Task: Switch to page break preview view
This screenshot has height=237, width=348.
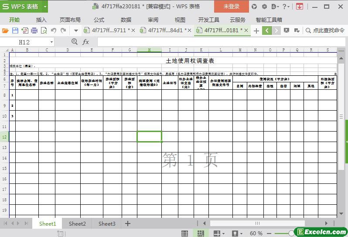Action: click(201, 233)
